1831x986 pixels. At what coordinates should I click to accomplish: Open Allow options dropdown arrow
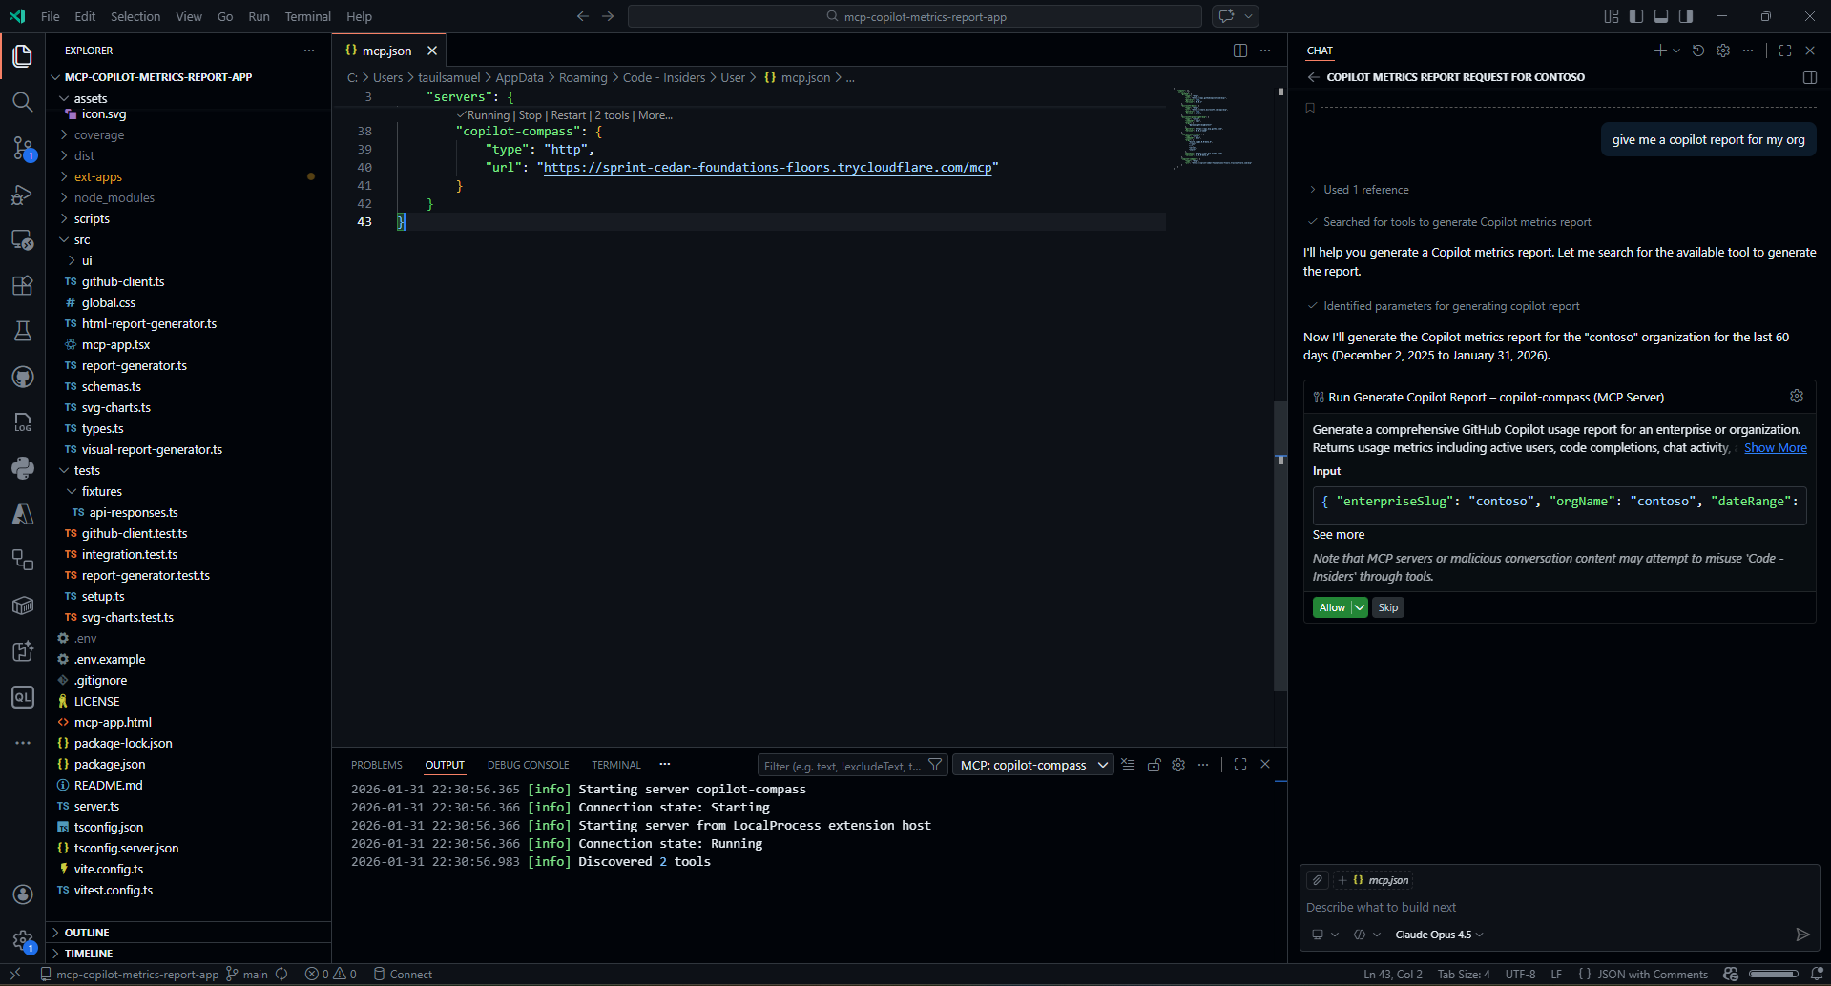[x=1360, y=607]
